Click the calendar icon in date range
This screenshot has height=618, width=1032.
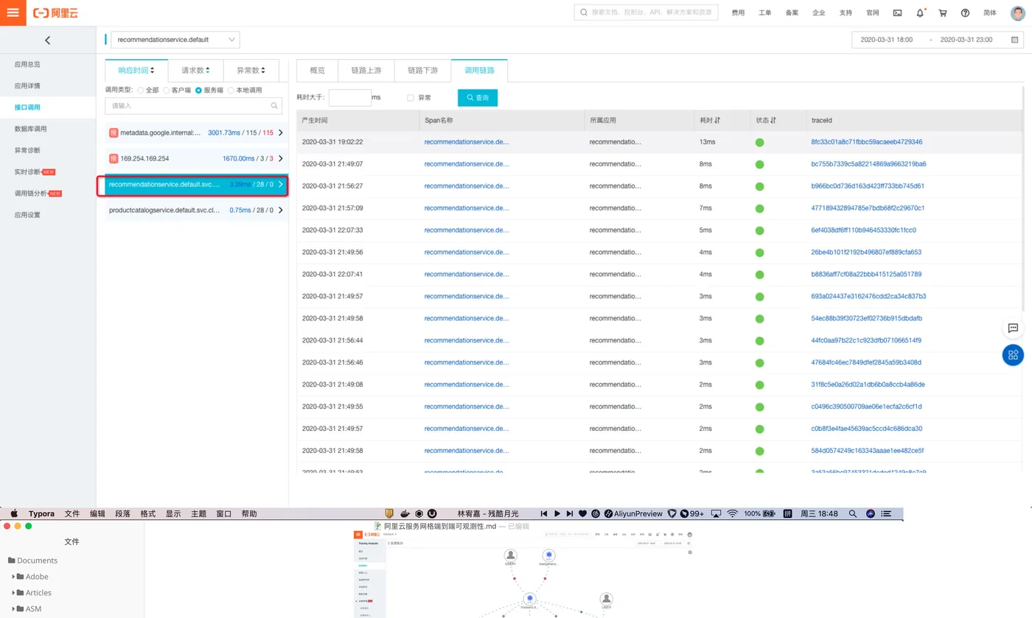click(x=1016, y=40)
